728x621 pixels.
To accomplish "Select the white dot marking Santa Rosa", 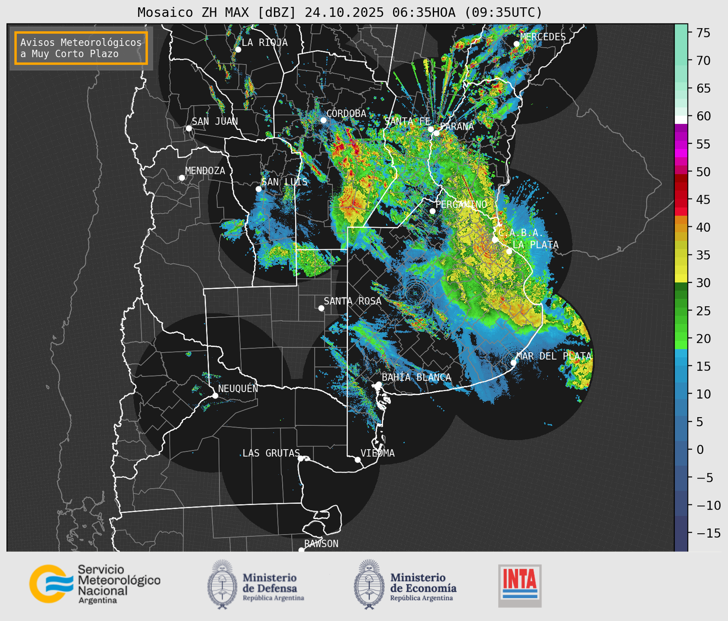I will click(x=321, y=308).
